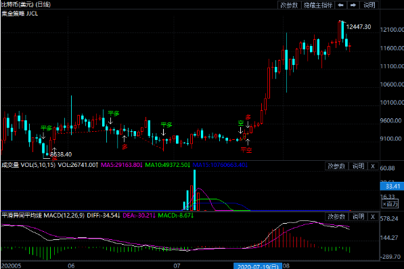The image size is (404, 269).
Task: Open 说明 for the MACD indicator
Action: 358,217
